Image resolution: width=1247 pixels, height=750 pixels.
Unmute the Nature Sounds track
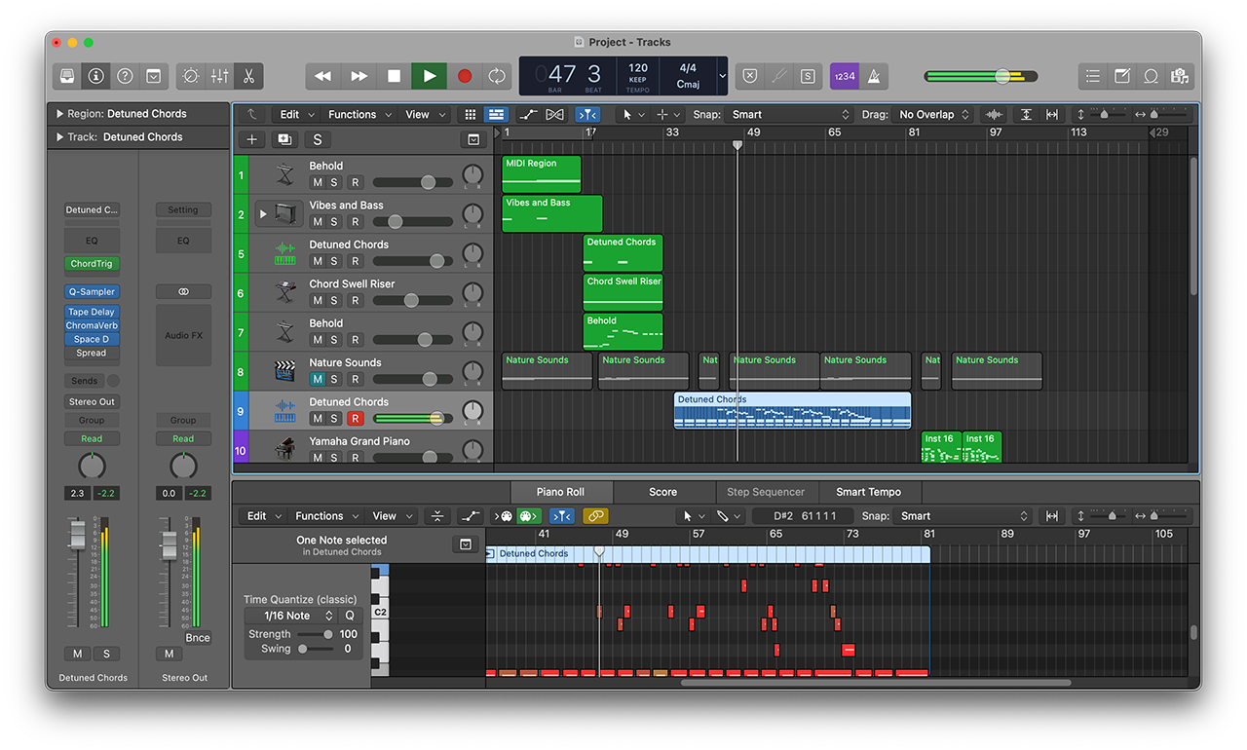click(318, 380)
